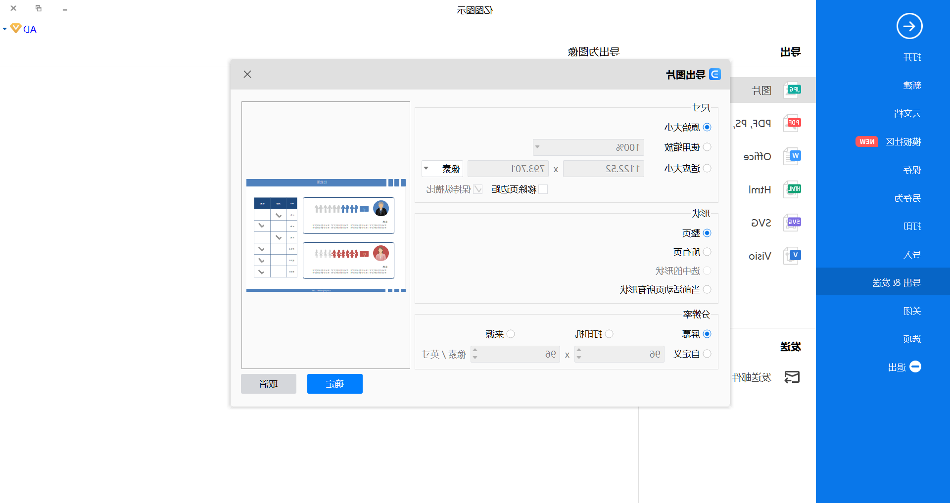Click the height field showing 793.701

(x=508, y=169)
